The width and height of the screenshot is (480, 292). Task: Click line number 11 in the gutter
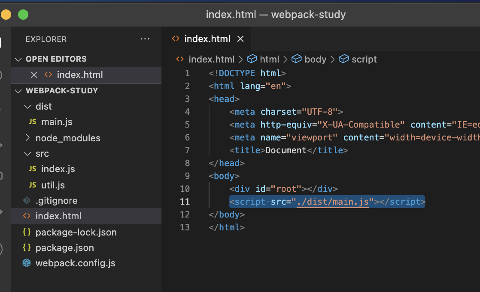pos(185,202)
